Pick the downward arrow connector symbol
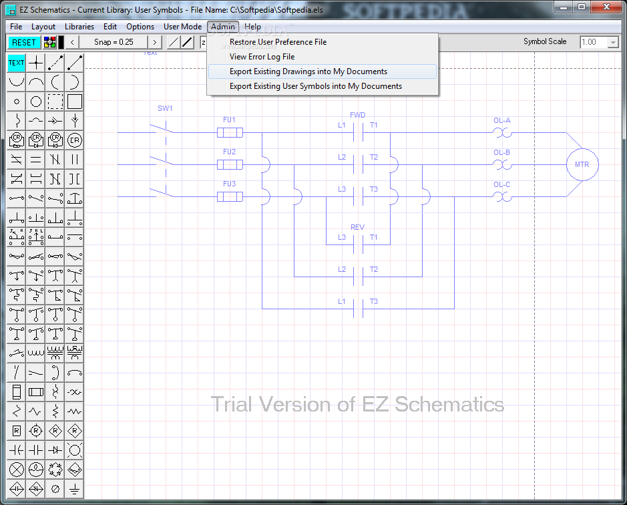 74,121
